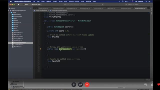
Task: Switch to the DestroyByTime.cs tab
Action: pos(126,8)
